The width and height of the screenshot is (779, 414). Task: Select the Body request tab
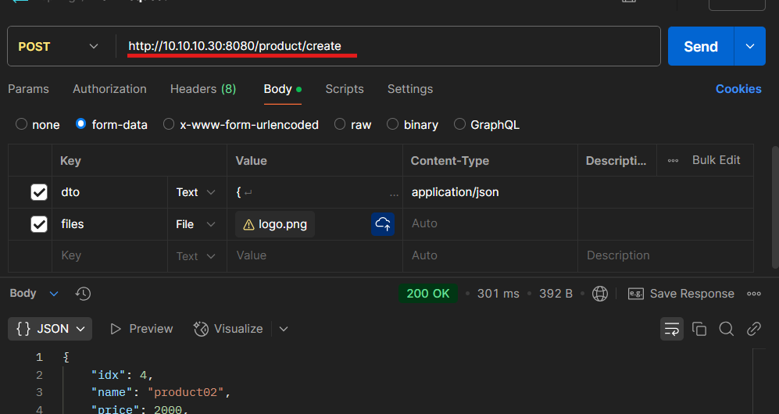(x=282, y=89)
